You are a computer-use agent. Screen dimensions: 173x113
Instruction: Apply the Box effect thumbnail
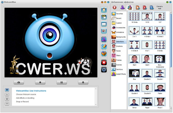(134, 73)
